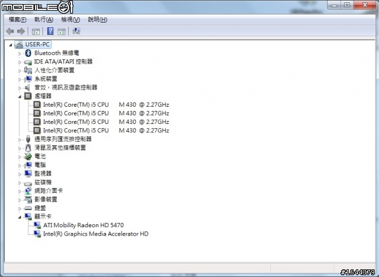Minimize the Device Manager window
This screenshot has height=277, width=379.
(x=334, y=5)
